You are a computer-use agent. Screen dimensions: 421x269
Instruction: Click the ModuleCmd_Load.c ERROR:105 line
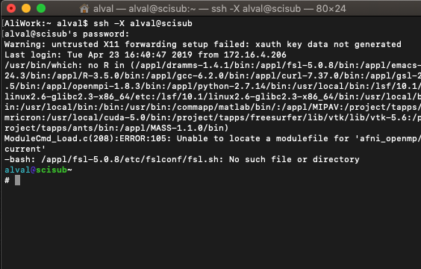pos(212,139)
